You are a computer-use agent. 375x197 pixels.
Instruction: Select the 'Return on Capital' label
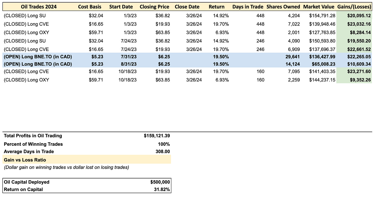coord(23,190)
